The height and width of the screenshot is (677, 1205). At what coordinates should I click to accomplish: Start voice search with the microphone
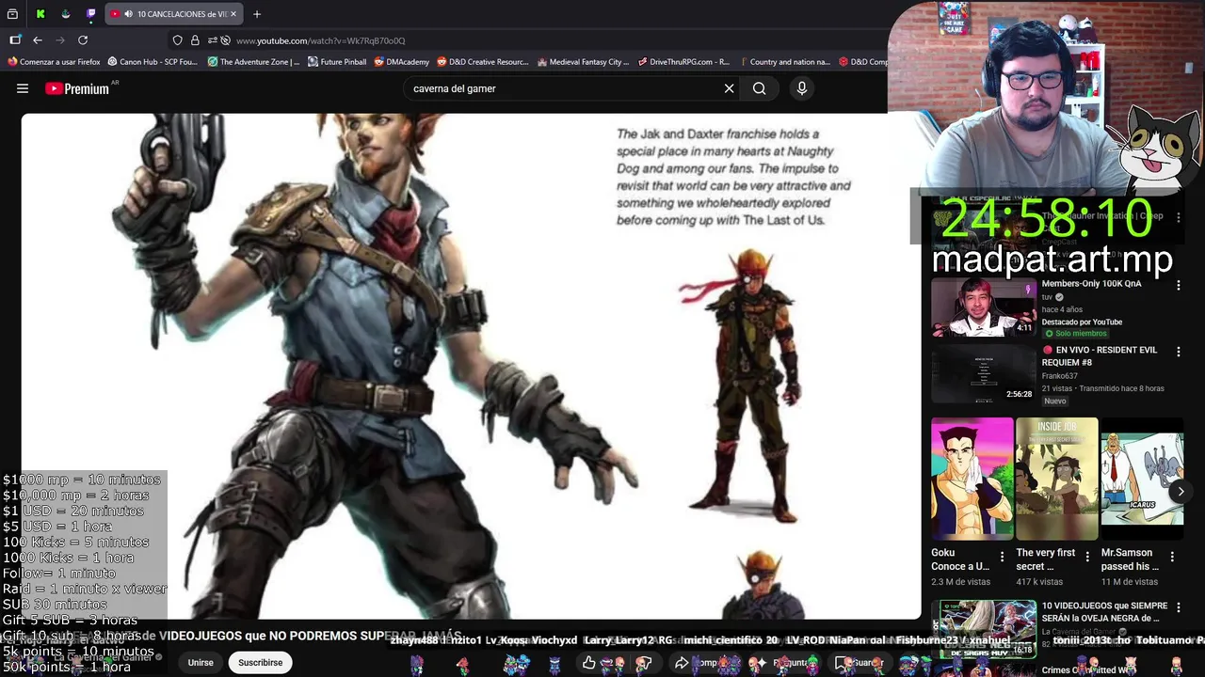[x=802, y=88]
